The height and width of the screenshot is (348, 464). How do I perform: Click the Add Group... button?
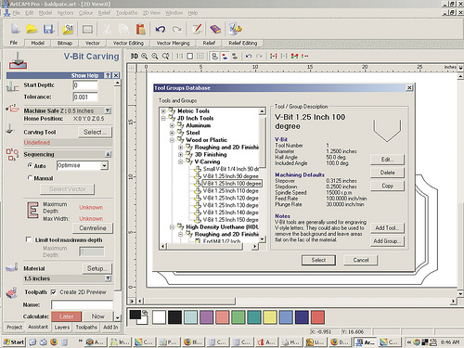click(387, 240)
